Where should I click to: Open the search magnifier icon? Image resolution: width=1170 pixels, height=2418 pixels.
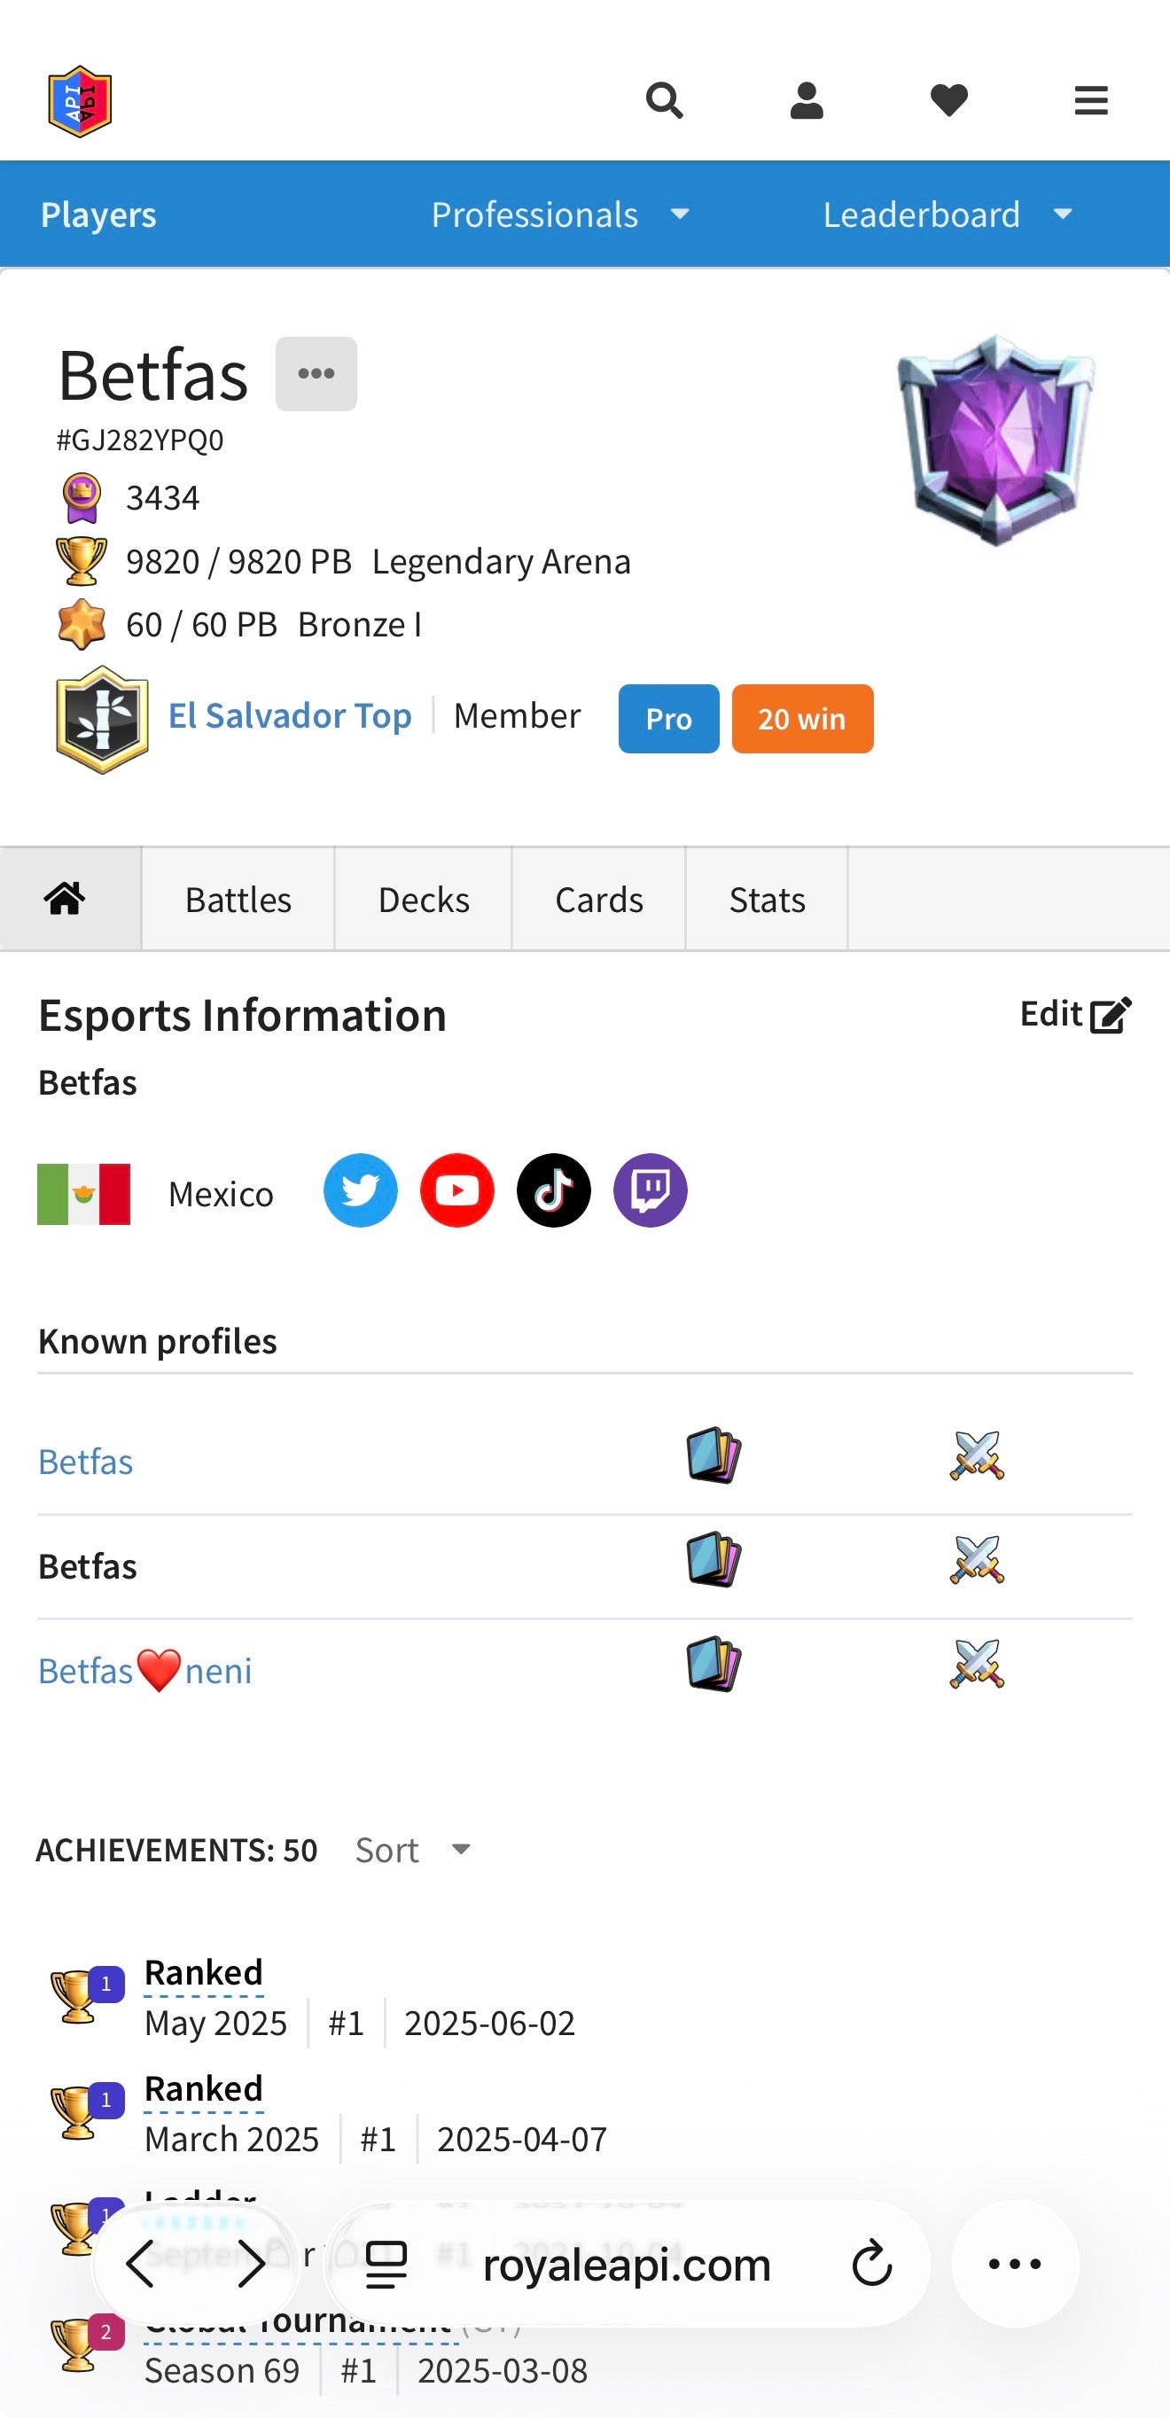pos(664,99)
